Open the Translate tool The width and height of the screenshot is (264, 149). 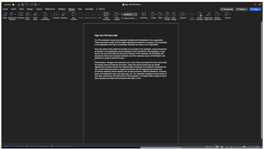56,16
